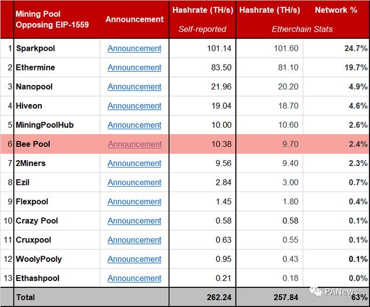This screenshot has width=370, height=307.
Task: Click the Self-reported subheader
Action: (x=202, y=29)
